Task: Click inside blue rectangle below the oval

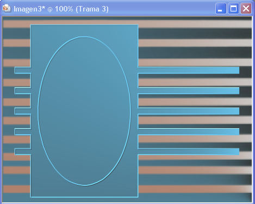Action: point(84,191)
